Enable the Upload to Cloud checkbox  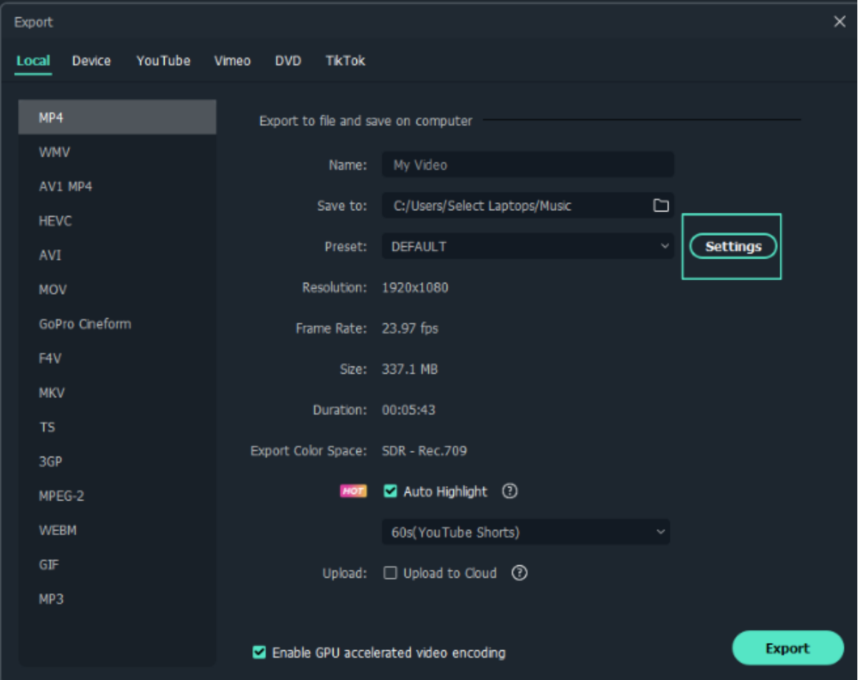click(x=390, y=572)
